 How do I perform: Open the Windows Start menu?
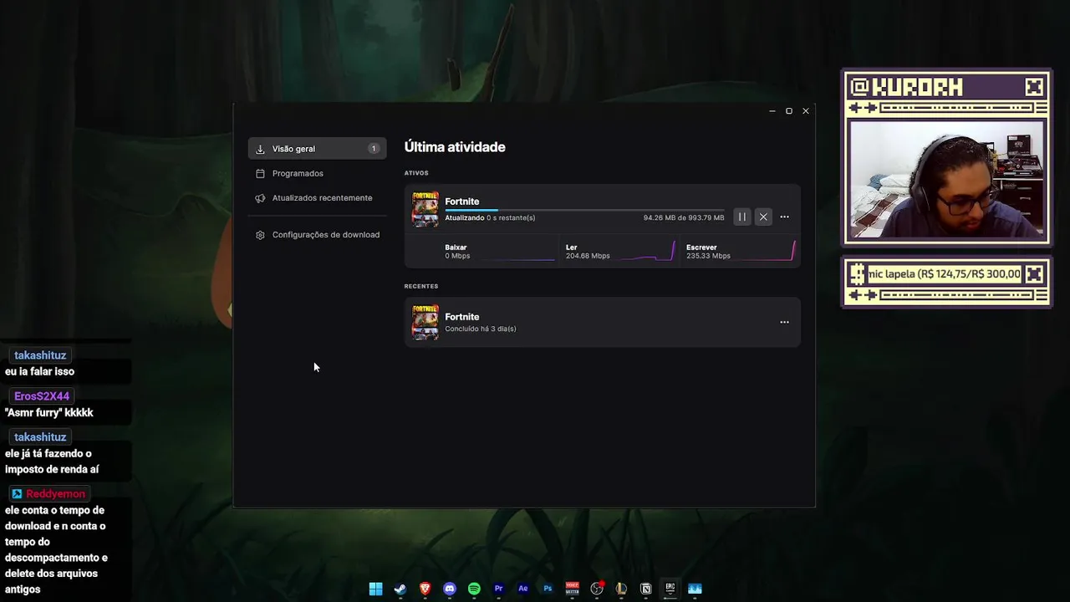tap(376, 589)
